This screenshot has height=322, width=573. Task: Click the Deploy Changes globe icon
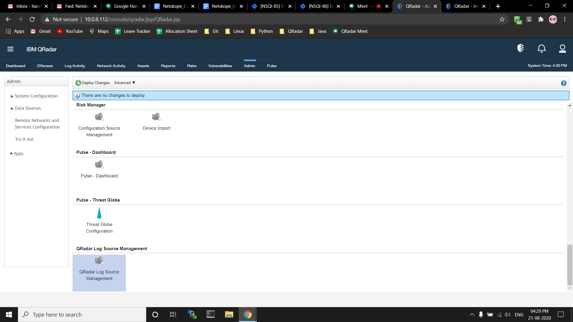click(78, 83)
